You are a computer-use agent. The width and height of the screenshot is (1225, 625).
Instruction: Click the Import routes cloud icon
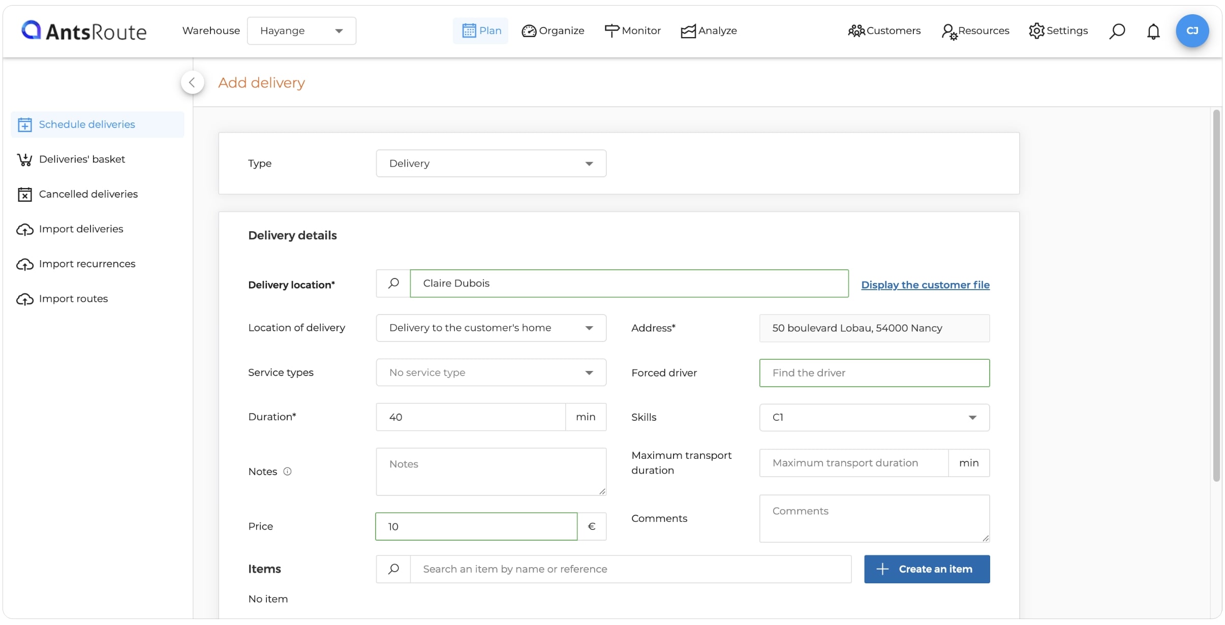pyautogui.click(x=25, y=299)
